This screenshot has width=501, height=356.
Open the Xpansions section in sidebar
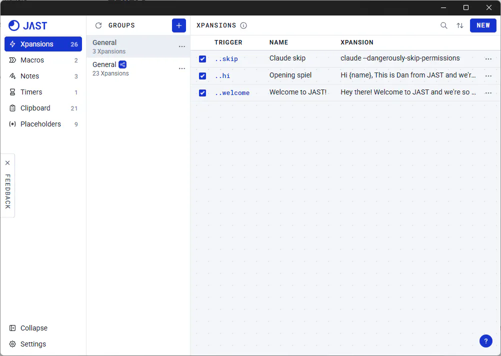tap(43, 44)
